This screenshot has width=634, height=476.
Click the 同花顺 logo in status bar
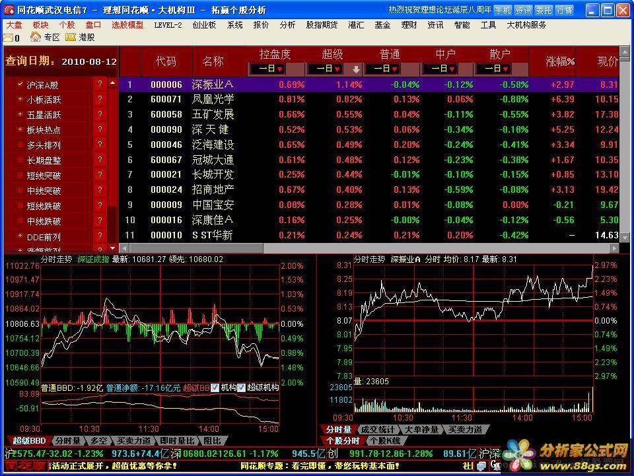tap(25, 466)
